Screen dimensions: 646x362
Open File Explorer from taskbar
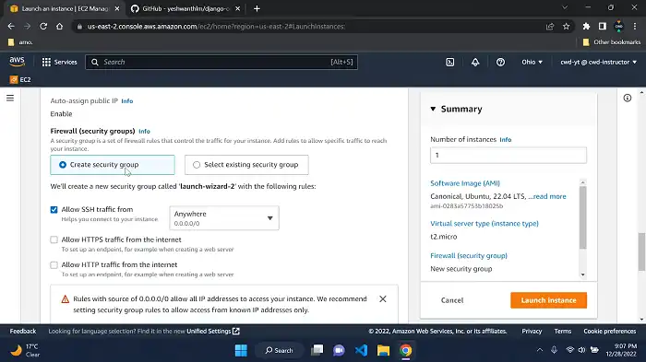tap(383, 350)
